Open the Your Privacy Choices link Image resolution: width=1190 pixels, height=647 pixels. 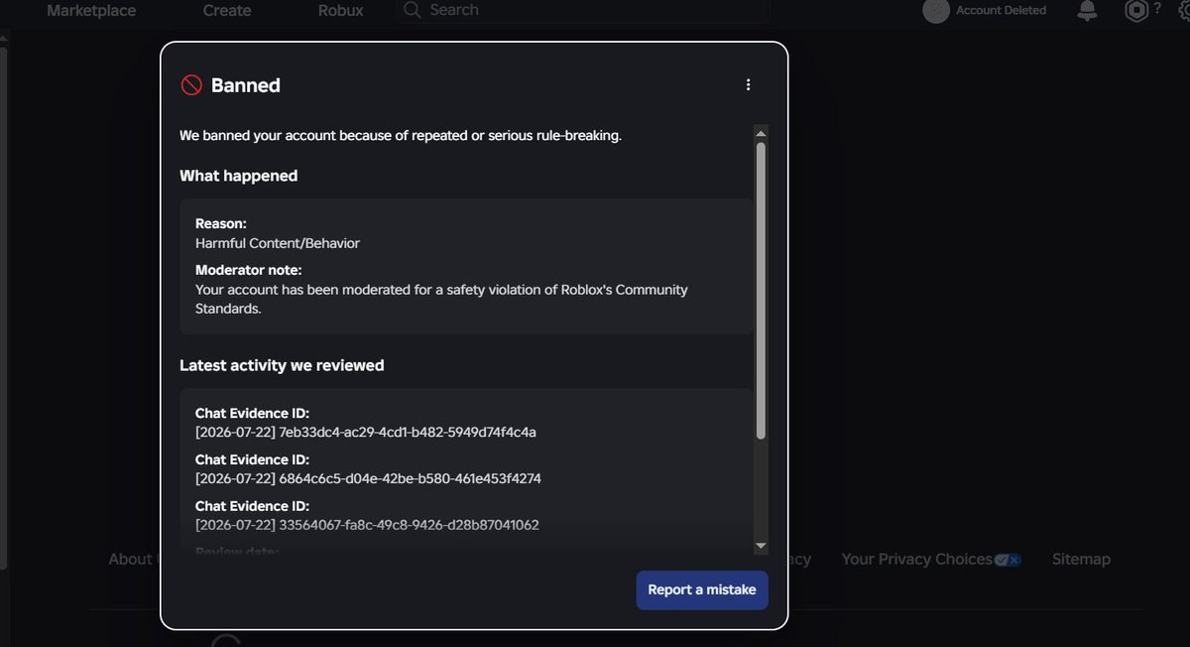pyautogui.click(x=916, y=560)
